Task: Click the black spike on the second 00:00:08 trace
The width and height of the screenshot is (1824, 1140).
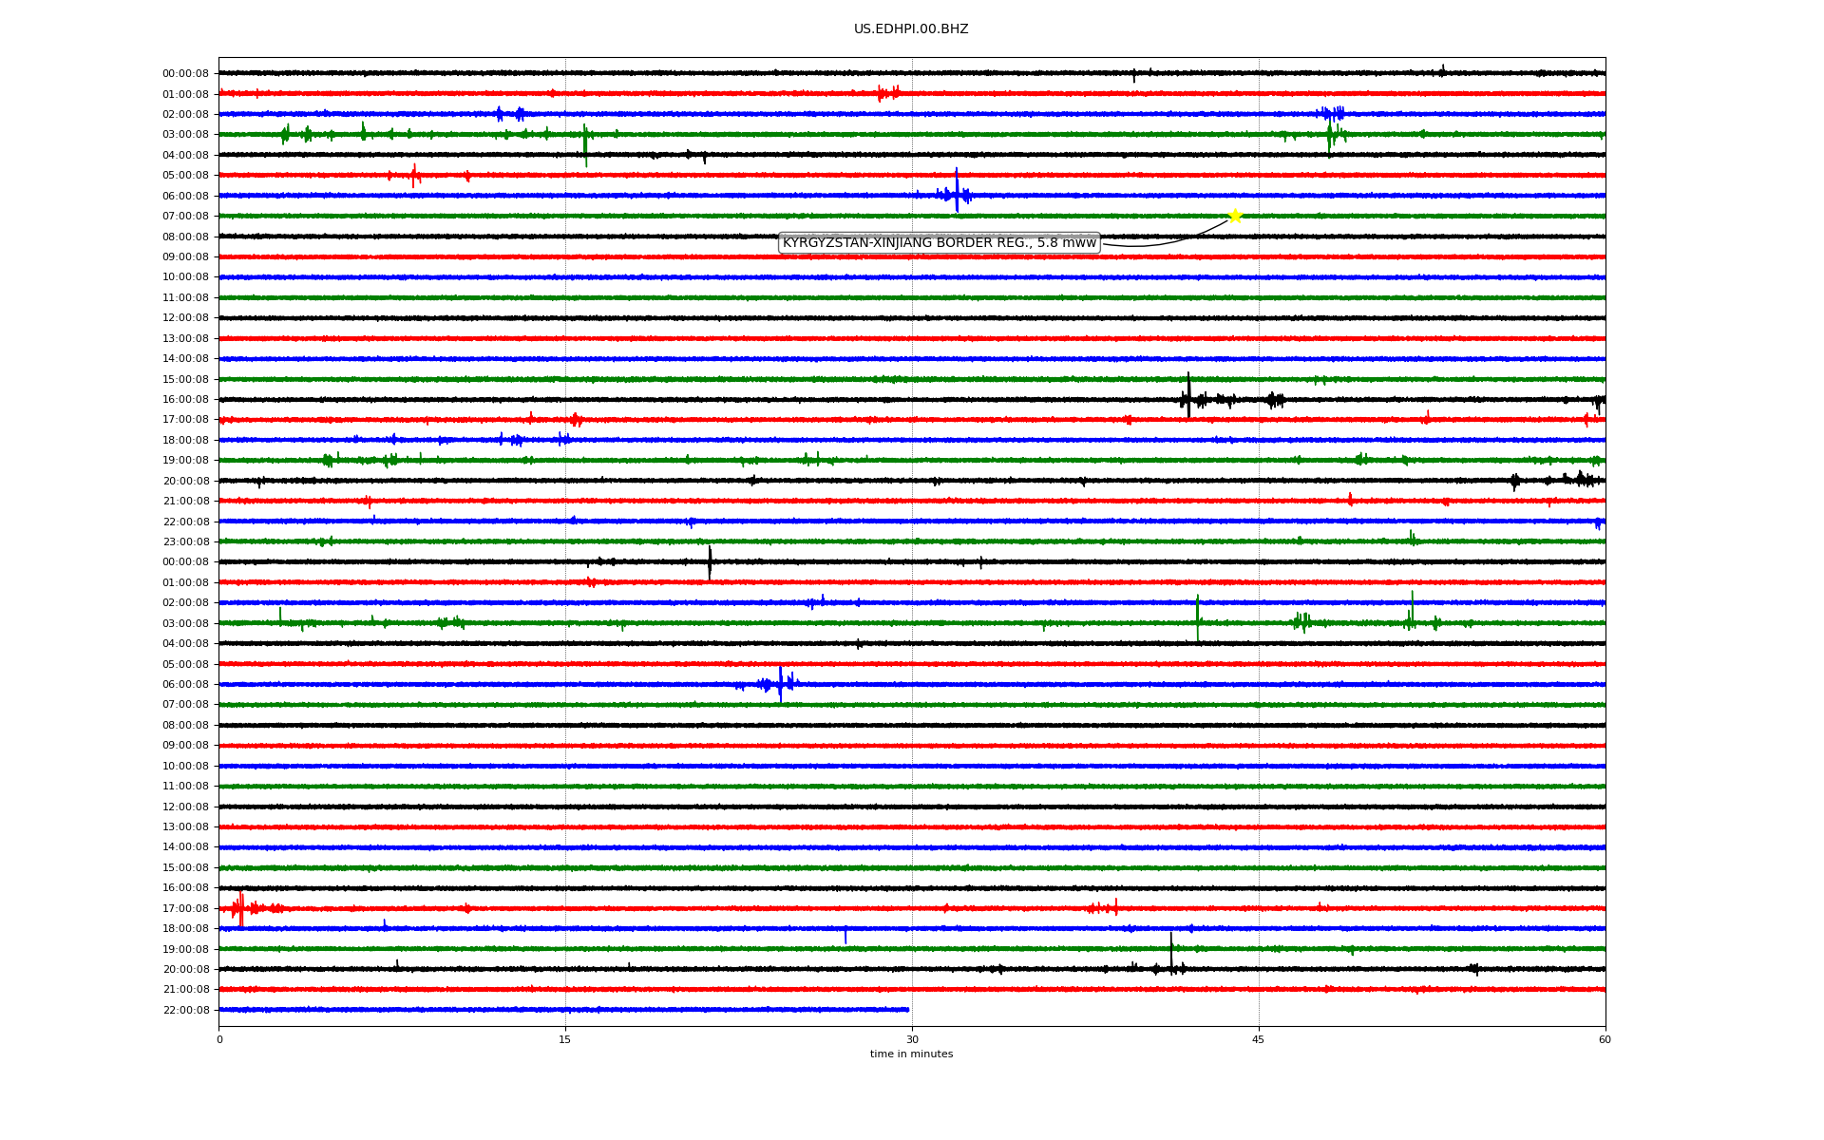Action: click(709, 560)
